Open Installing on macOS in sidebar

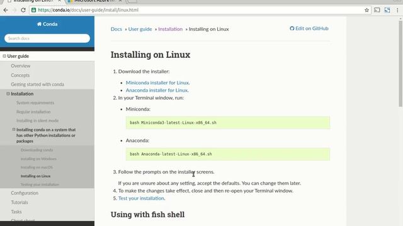click(x=37, y=168)
